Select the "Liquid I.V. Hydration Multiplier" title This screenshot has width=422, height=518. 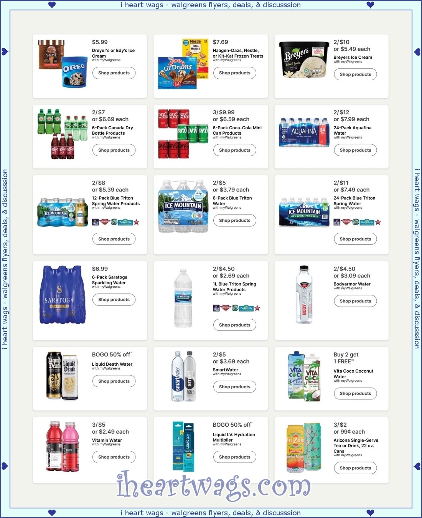pyautogui.click(x=234, y=437)
